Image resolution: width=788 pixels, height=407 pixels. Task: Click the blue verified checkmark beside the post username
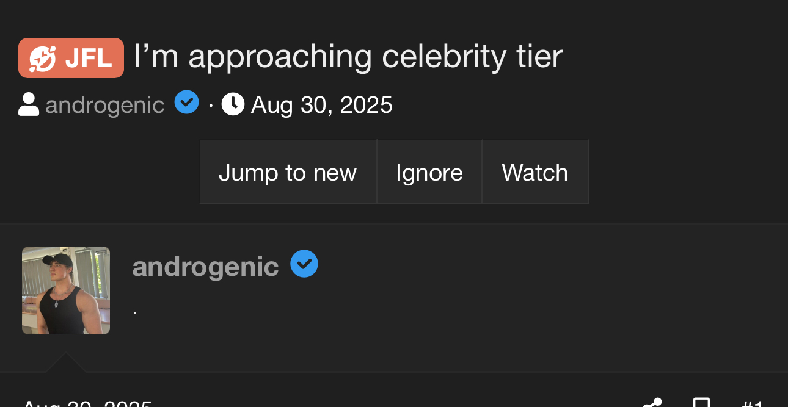[304, 264]
